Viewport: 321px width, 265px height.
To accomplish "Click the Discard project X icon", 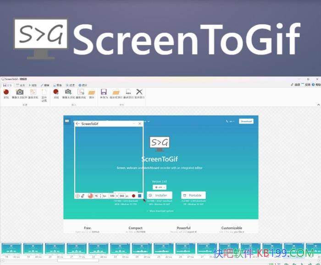I will pos(139,92).
